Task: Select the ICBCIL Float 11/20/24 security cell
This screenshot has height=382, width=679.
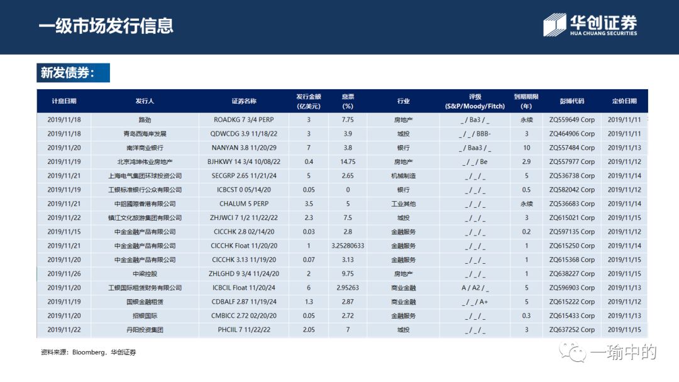Action: pyautogui.click(x=244, y=288)
